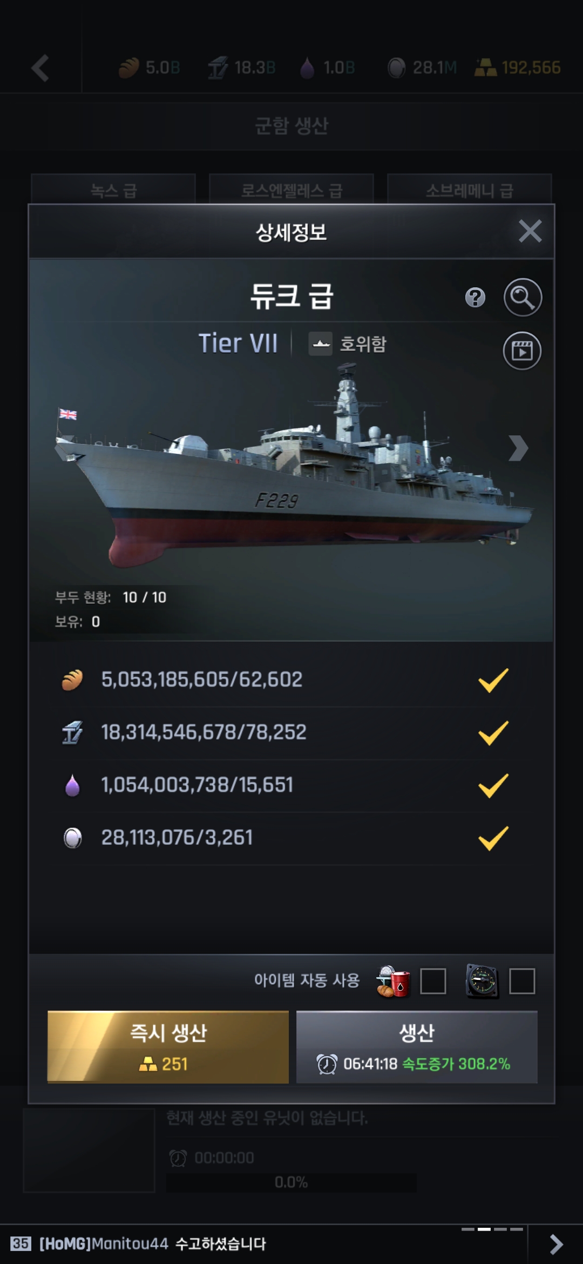The image size is (583, 1264).
Task: Click the production progress bar at 0.0%
Action: (291, 1182)
